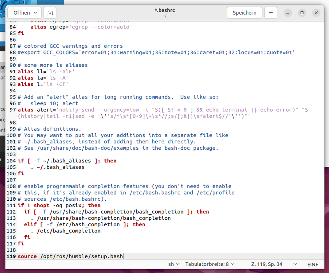Open the sh syntax language dropdown
Screen dimensions: 329x273
(x=174, y=264)
